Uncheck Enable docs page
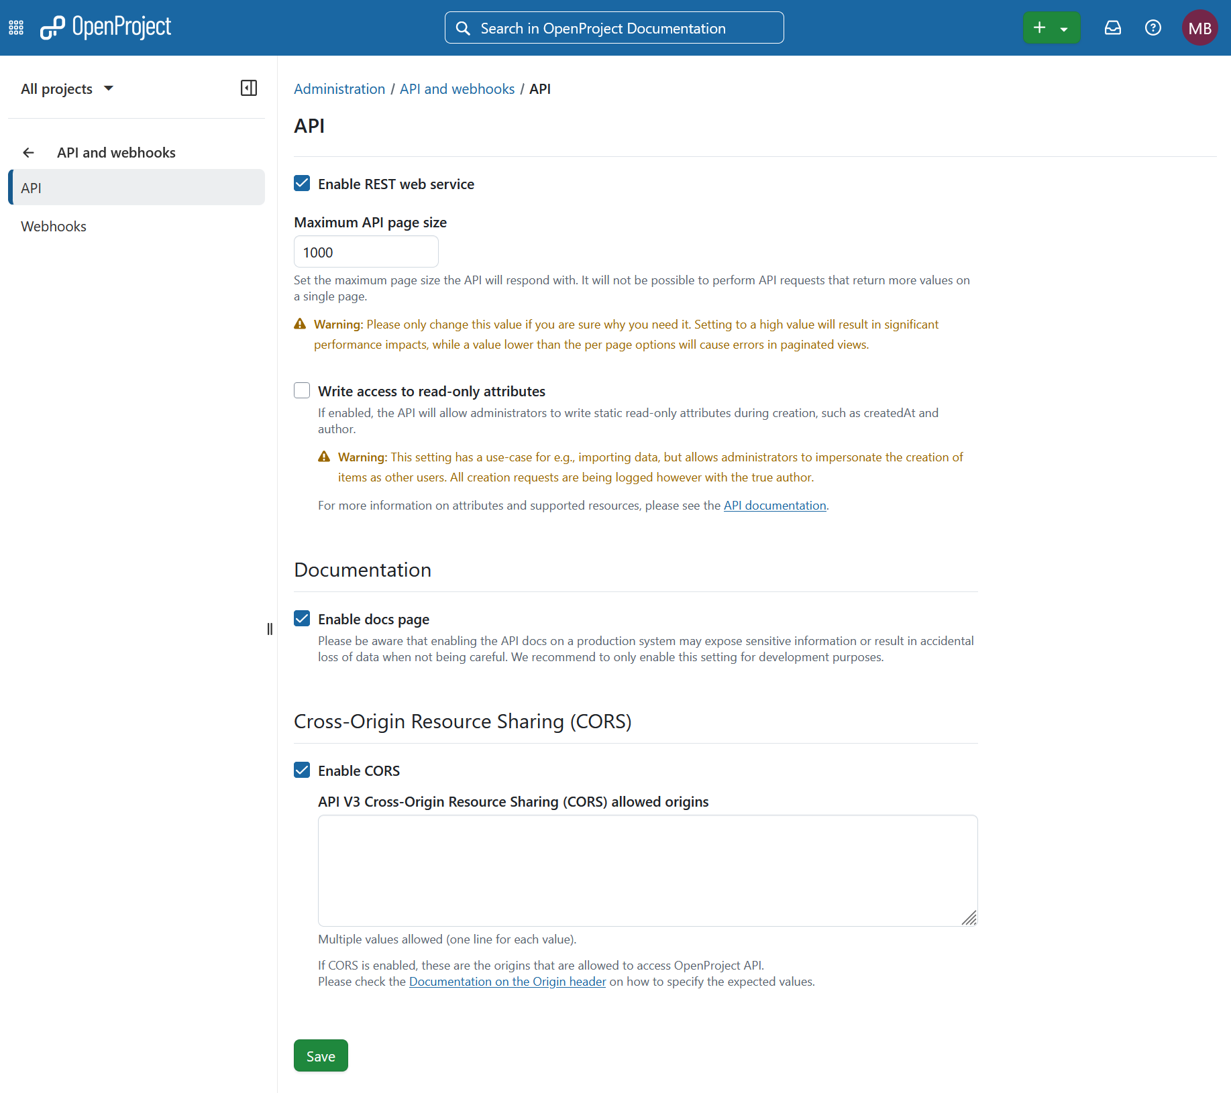Screen dimensions: 1231x1093 pyautogui.click(x=302, y=618)
